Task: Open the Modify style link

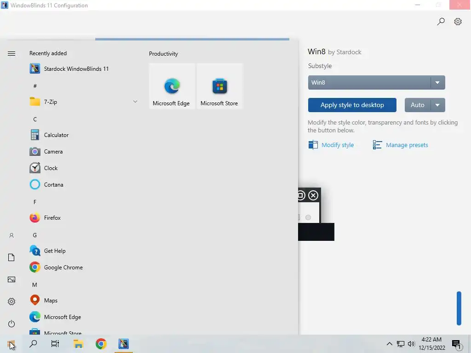Action: [331, 145]
